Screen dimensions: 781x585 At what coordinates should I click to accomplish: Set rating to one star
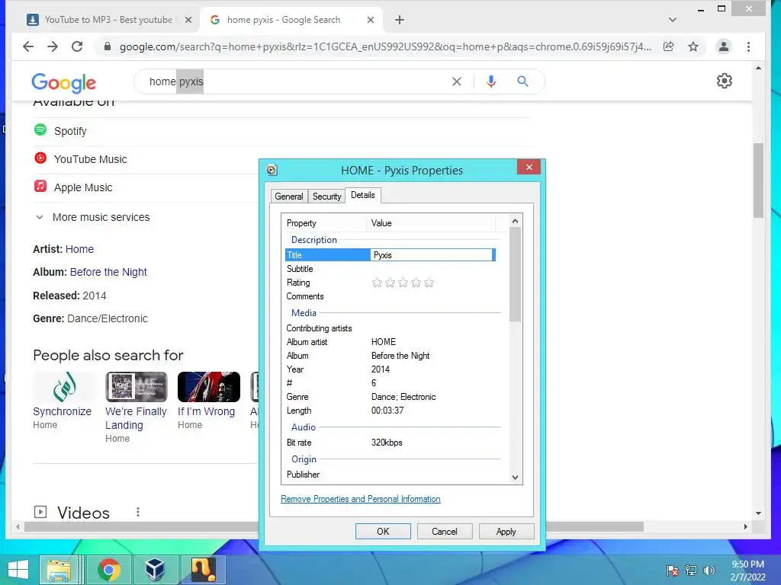(x=377, y=283)
